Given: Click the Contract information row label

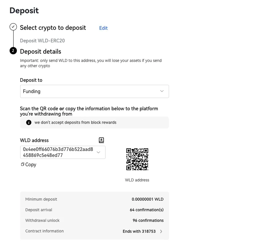Looking at the screenshot, I should [44, 231].
